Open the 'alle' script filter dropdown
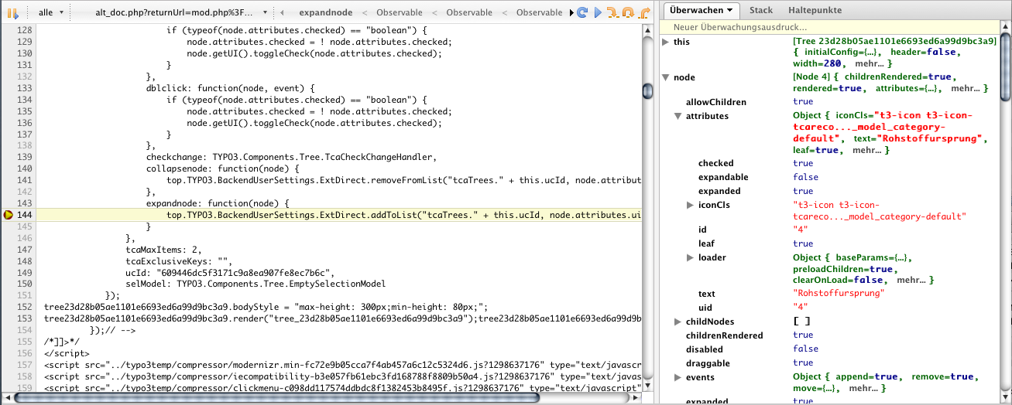This screenshot has height=405, width=1012. tap(50, 12)
